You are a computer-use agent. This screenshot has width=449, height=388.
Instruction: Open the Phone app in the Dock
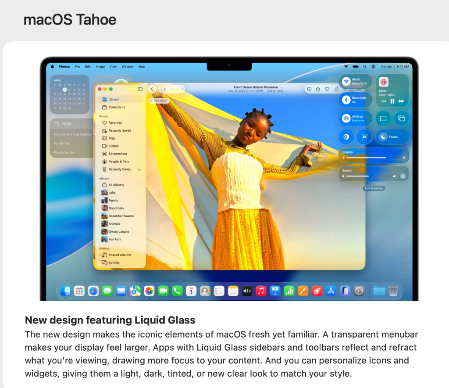177,291
